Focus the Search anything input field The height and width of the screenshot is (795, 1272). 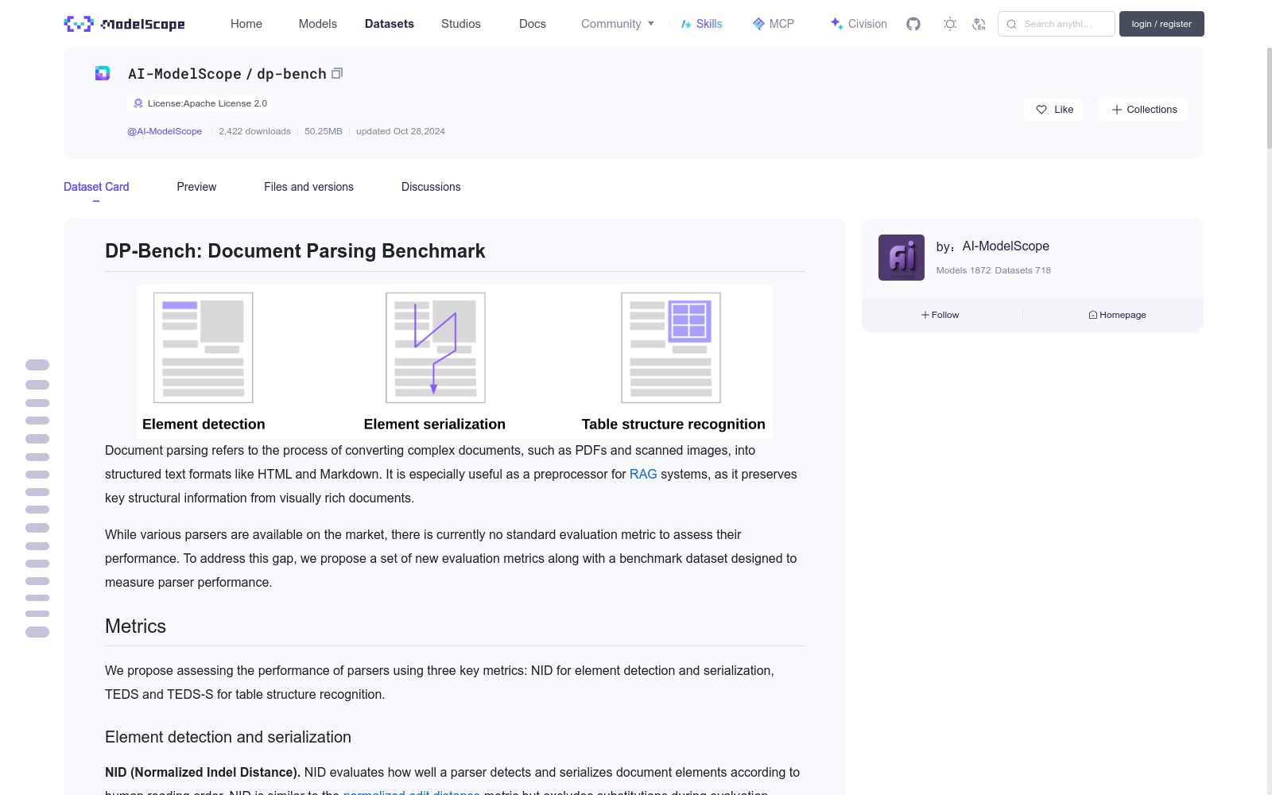tap(1057, 24)
